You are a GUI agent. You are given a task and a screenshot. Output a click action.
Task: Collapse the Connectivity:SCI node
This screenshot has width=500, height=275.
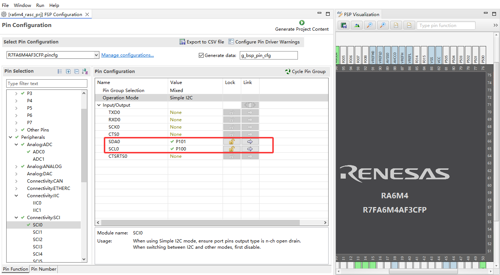(x=16, y=218)
